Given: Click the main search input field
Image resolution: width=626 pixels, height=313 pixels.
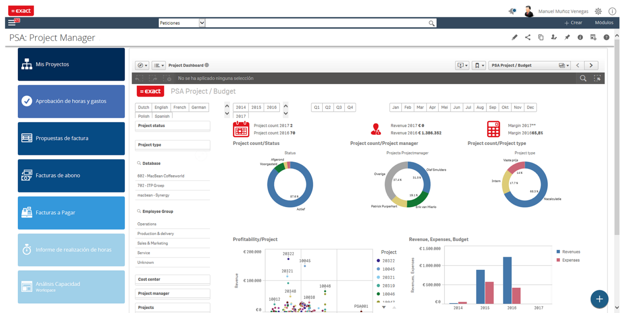Looking at the screenshot, I should [317, 23].
